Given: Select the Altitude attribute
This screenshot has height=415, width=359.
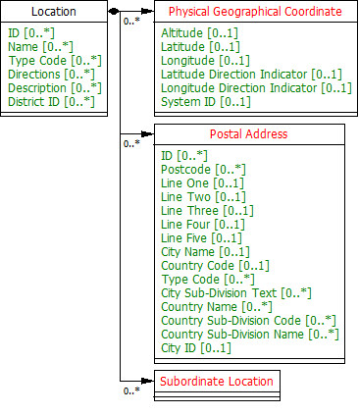Looking at the screenshot, I should 199,33.
